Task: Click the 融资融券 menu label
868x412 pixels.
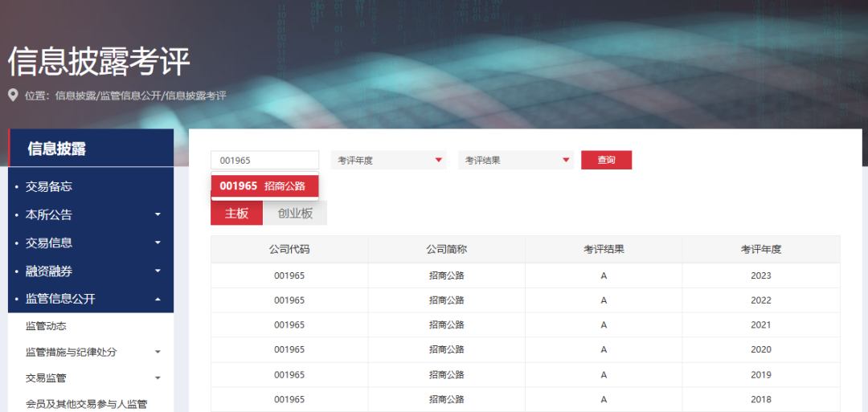Action: click(x=49, y=271)
